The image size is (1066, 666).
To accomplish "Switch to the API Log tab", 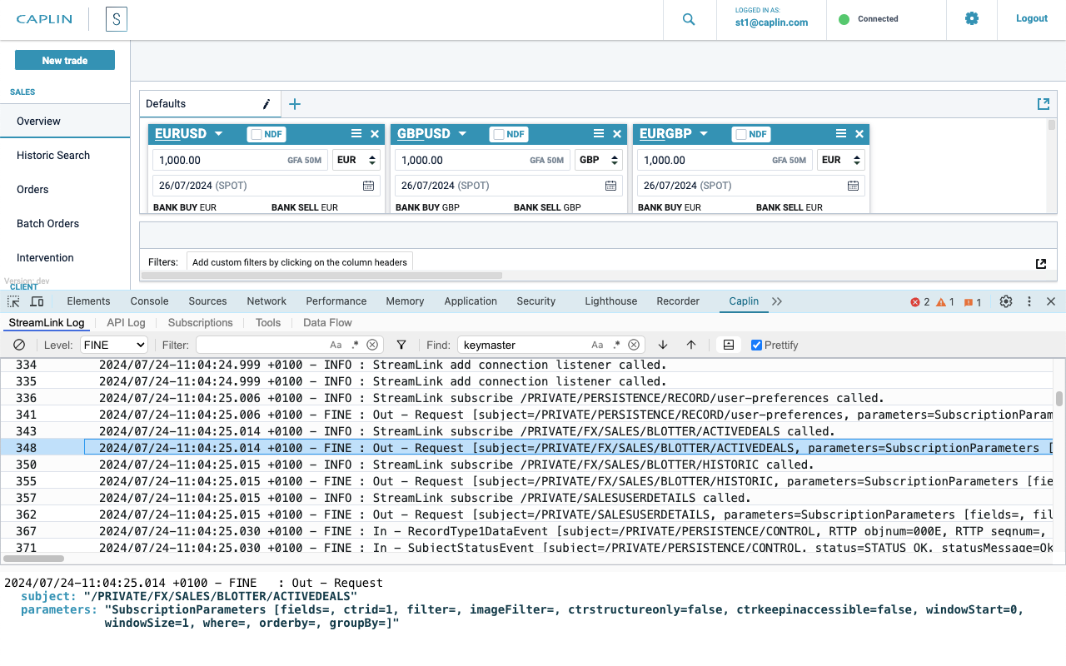I will (x=126, y=323).
